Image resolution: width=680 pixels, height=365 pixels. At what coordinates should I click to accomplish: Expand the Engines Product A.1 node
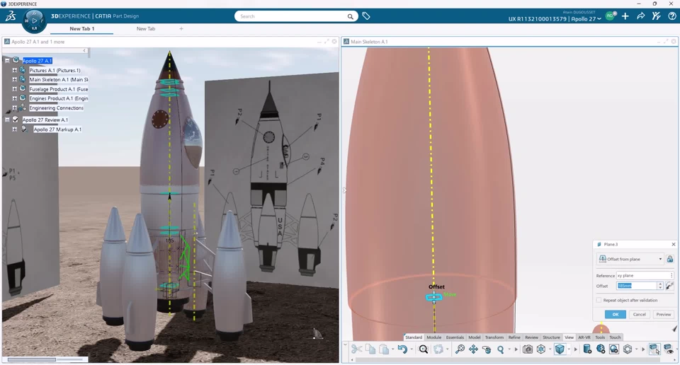[x=14, y=98]
